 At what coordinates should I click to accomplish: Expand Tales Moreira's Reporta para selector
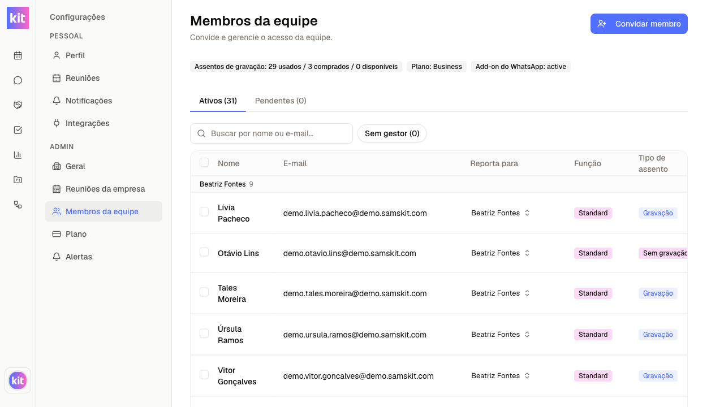pyautogui.click(x=501, y=293)
